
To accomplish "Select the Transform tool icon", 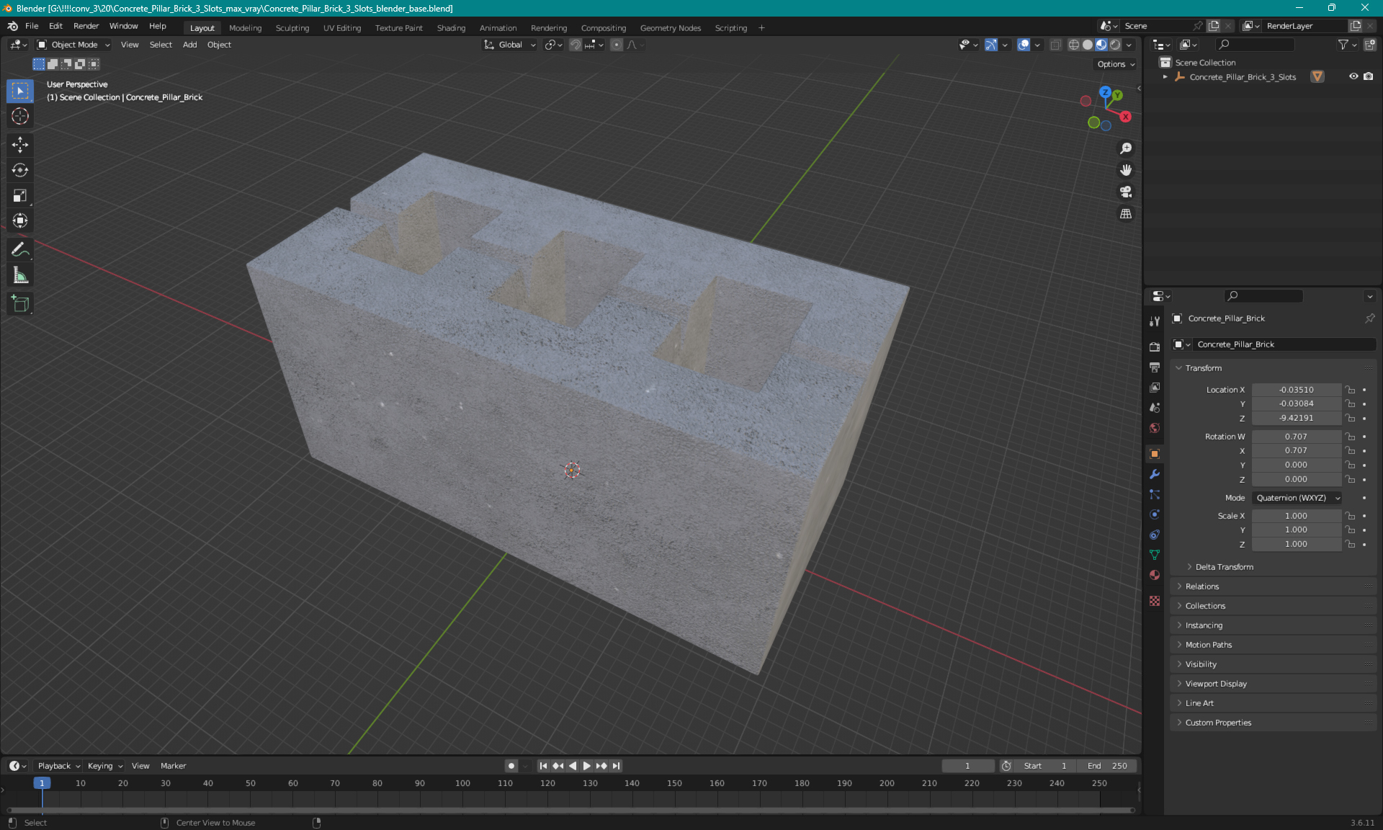I will point(21,219).
